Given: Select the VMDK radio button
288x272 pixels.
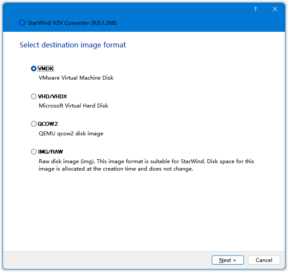Looking at the screenshot, I should 34,68.
